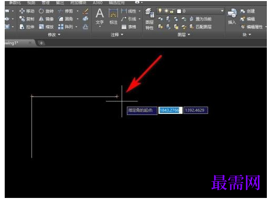This screenshot has height=199, width=270.
Task: Click 创建 (Create) block button
Action: pyautogui.click(x=247, y=11)
